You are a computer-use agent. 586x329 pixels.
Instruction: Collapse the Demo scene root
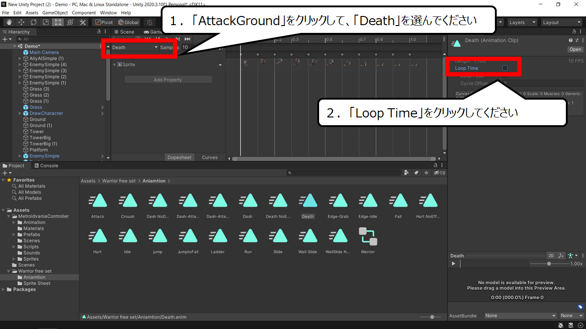coord(15,46)
